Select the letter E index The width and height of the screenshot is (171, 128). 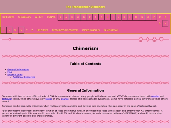click(x=90, y=17)
